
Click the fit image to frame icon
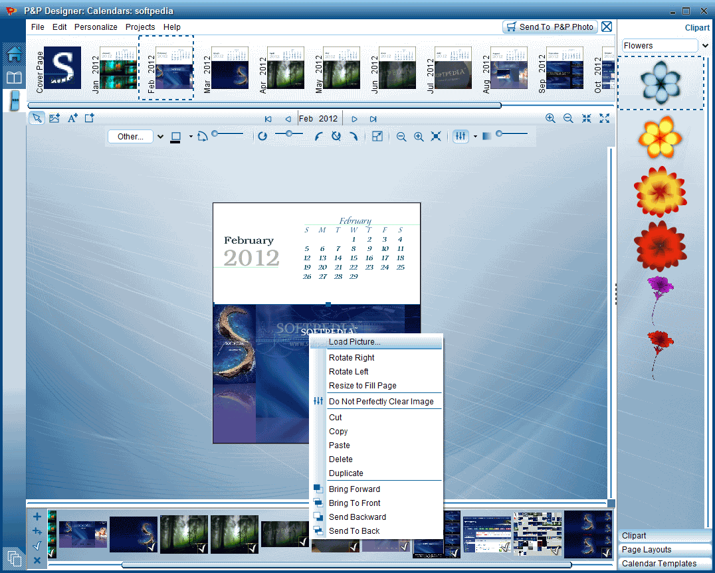click(x=436, y=137)
